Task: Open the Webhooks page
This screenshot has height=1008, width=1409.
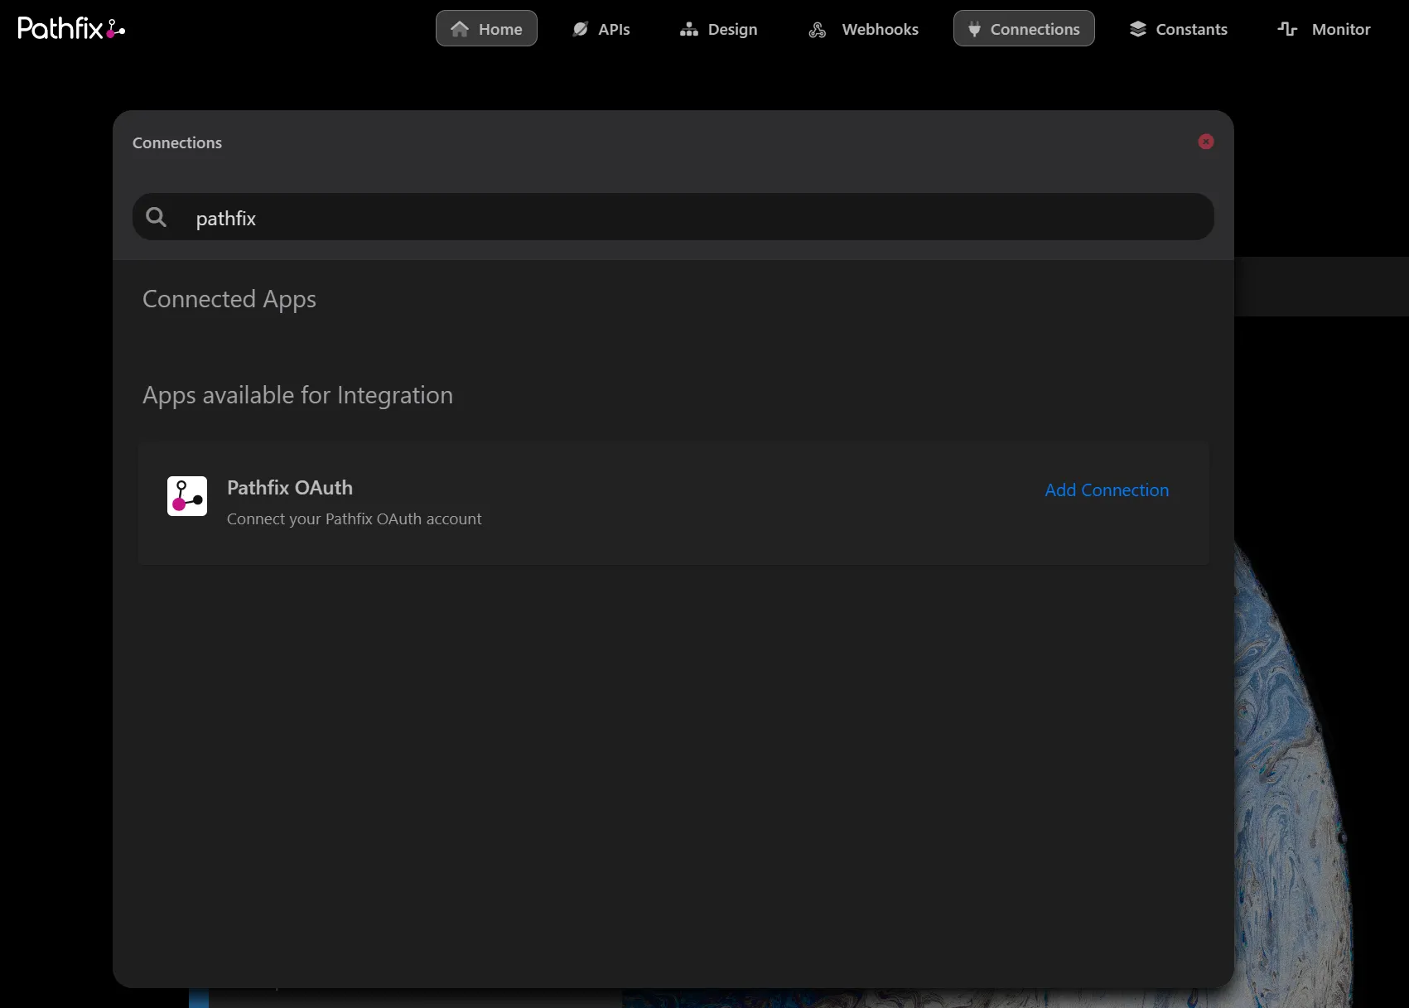Action: pos(863,29)
